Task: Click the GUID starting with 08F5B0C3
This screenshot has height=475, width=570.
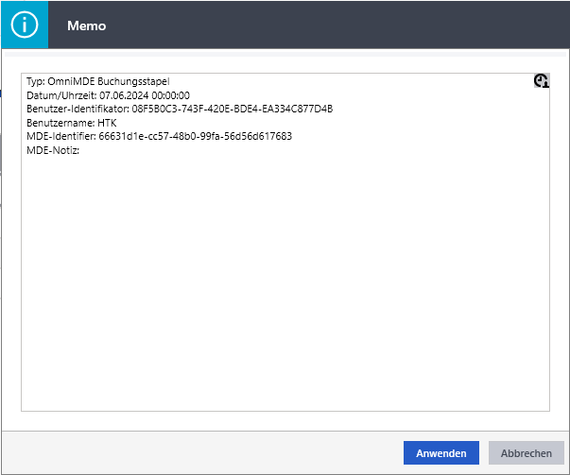Action: click(x=233, y=109)
